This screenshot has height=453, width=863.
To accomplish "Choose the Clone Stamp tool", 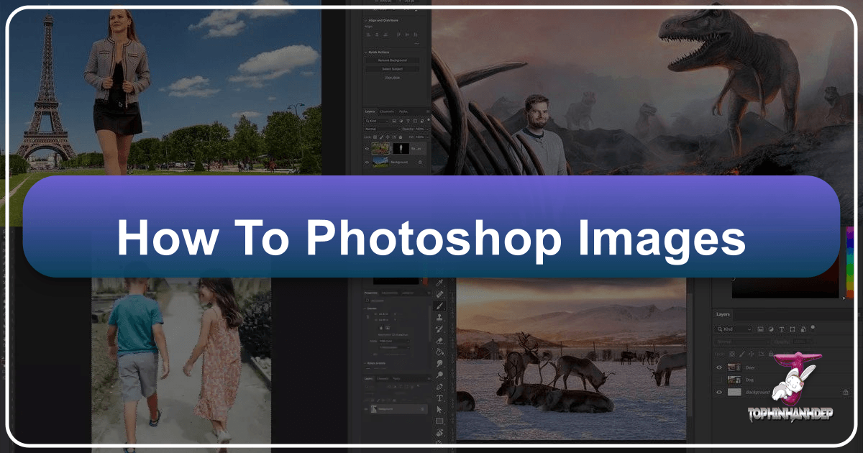I will coord(440,317).
